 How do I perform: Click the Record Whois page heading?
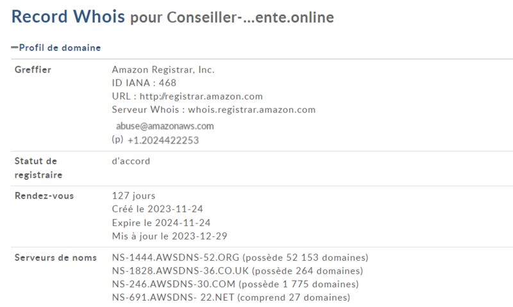(68, 17)
